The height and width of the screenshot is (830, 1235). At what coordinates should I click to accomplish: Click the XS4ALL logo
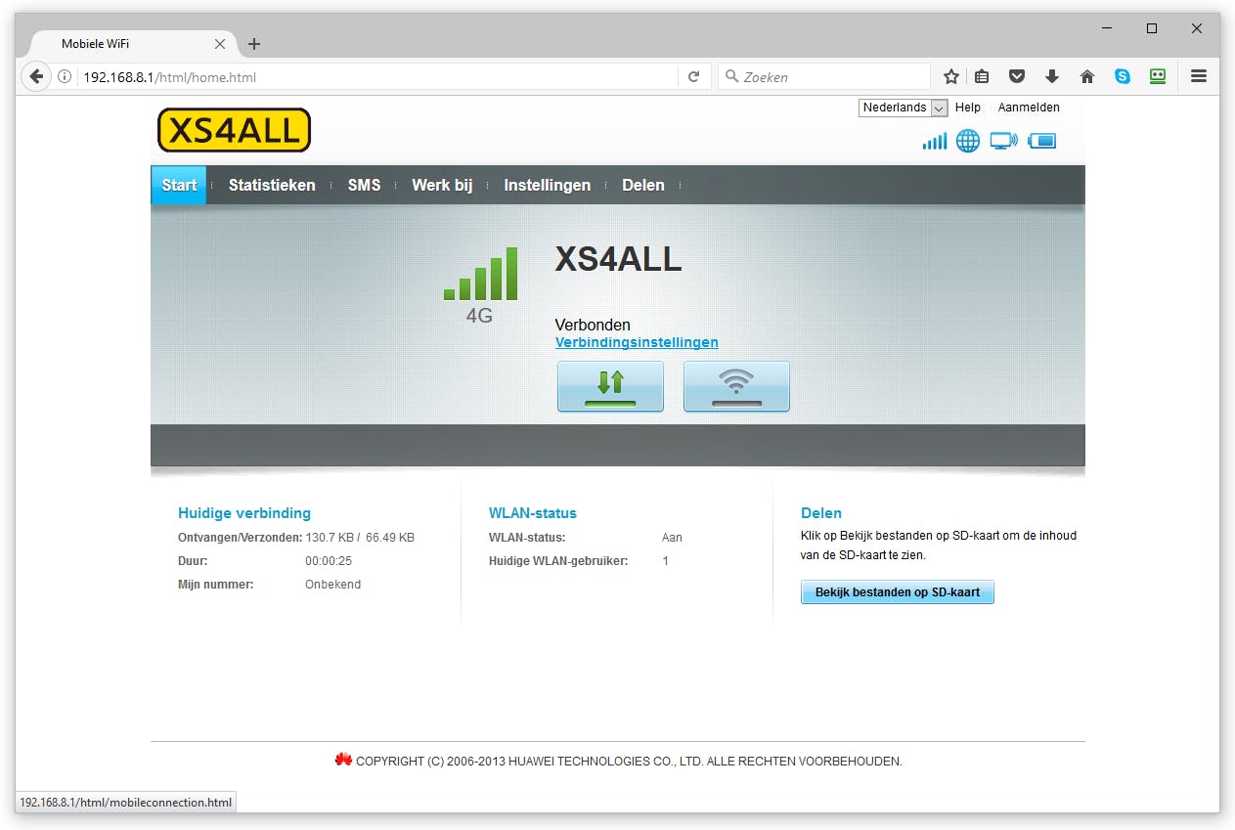tap(234, 129)
